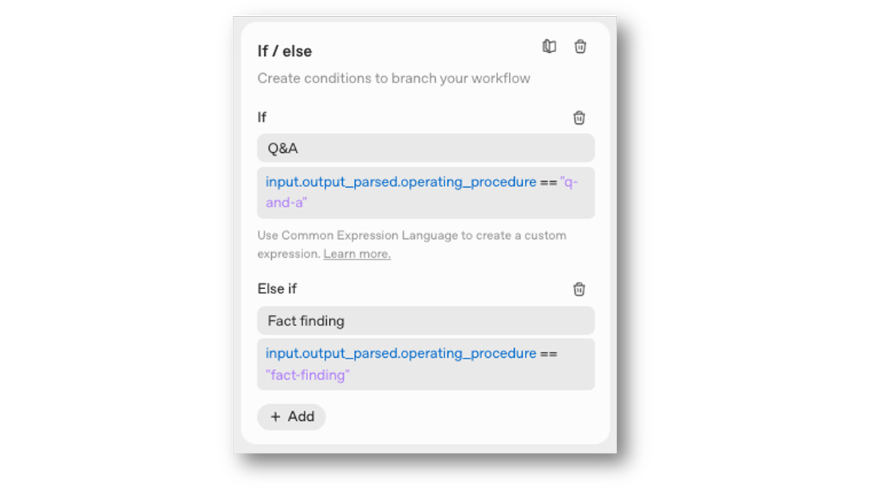The width and height of the screenshot is (870, 489).
Task: Remove the If condition with its trash icon
Action: point(579,117)
